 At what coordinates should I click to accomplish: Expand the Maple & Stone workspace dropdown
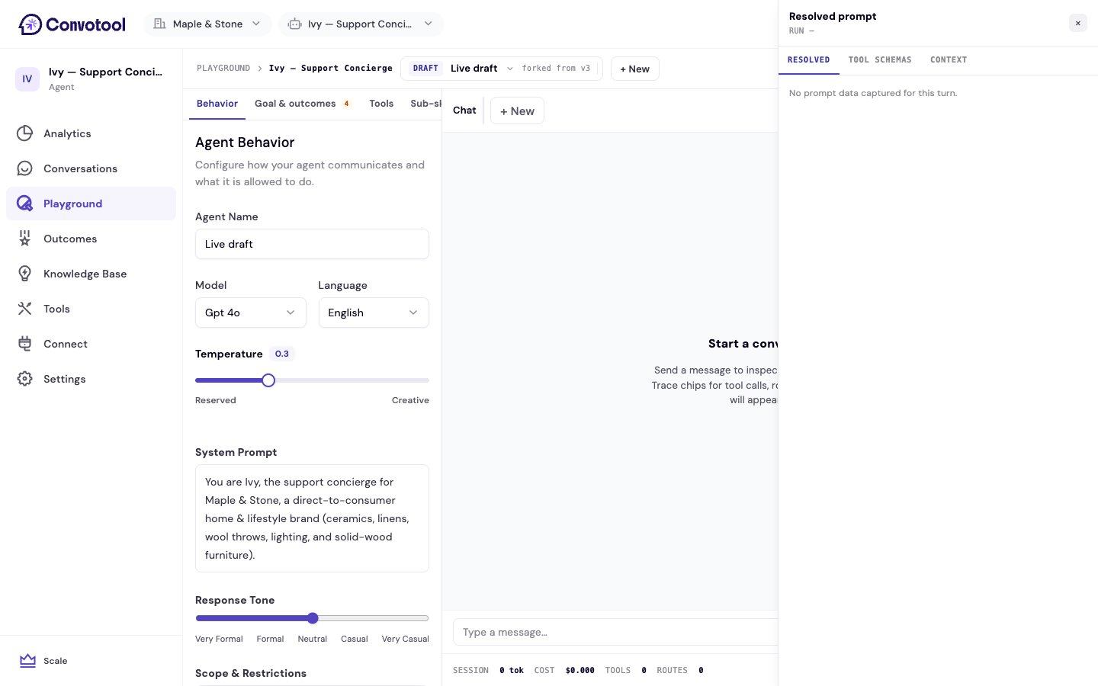click(207, 24)
